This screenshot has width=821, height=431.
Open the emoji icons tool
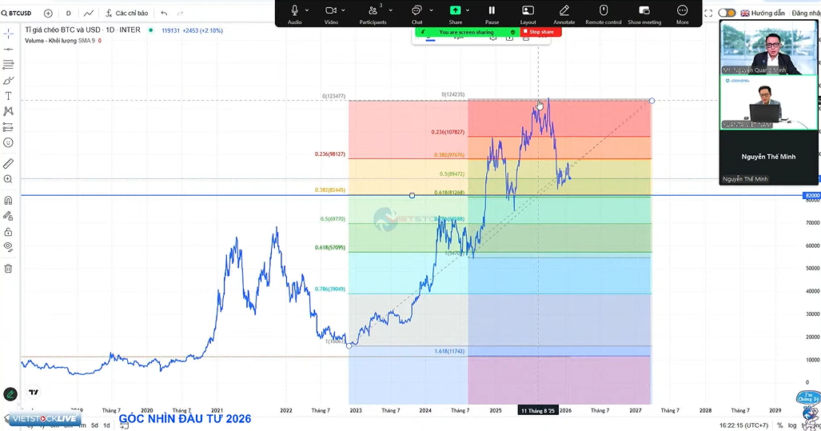point(9,142)
